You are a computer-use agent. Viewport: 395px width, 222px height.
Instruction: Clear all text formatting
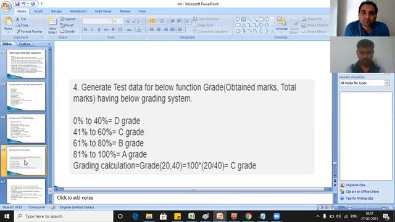click(x=142, y=21)
